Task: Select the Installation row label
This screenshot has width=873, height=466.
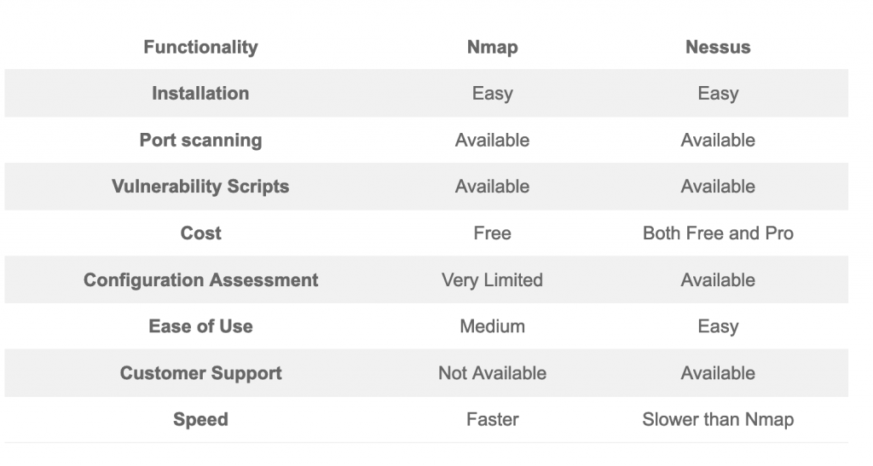Action: 200,94
